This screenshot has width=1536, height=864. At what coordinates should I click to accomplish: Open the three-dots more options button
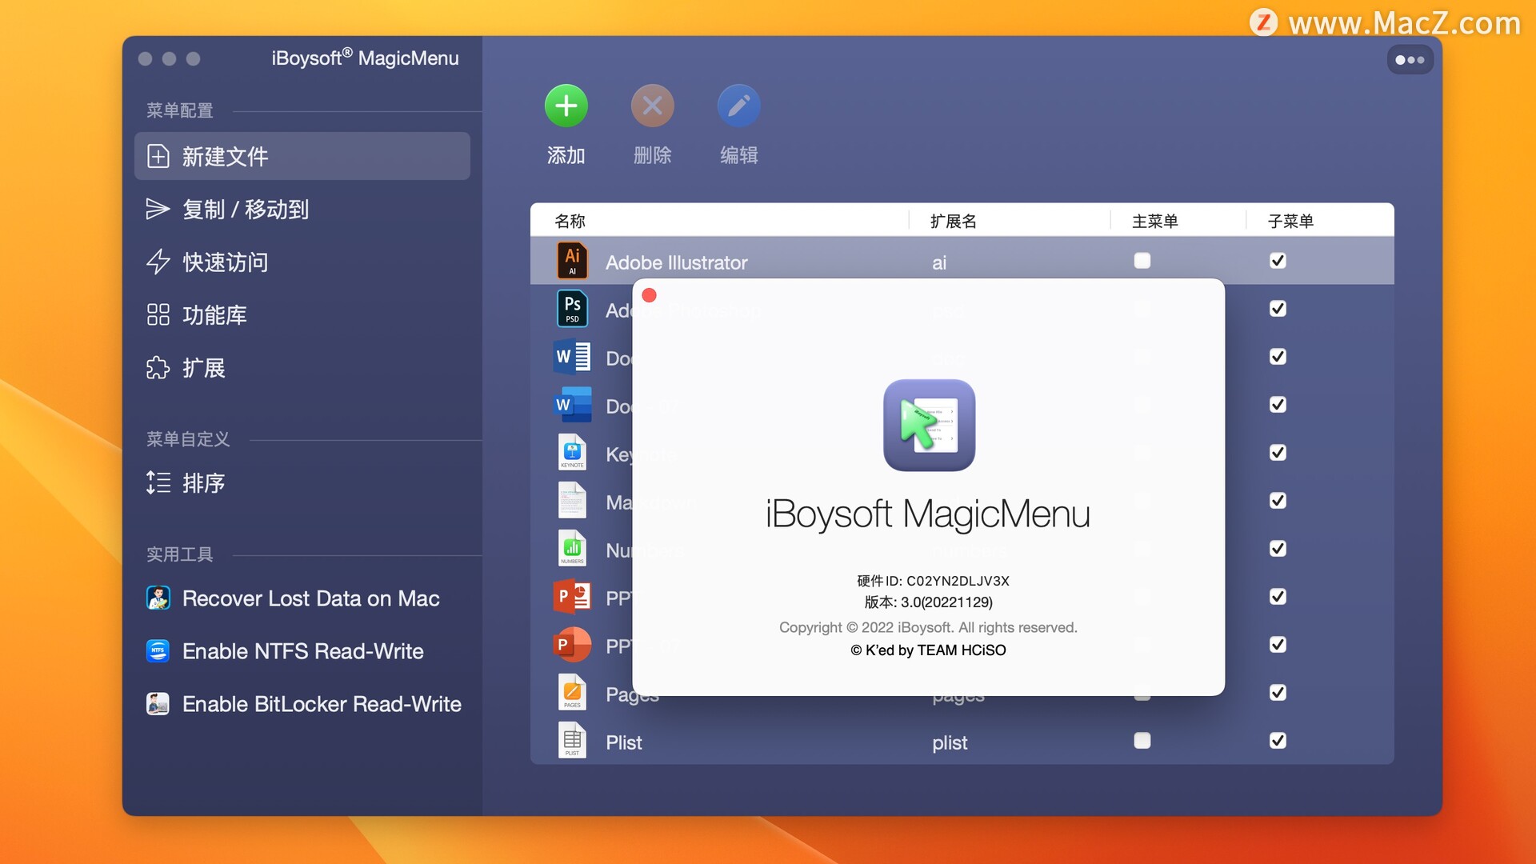pyautogui.click(x=1410, y=60)
